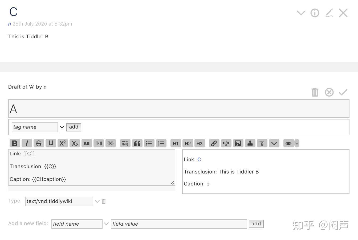Open the field name dropdown list
The height and width of the screenshot is (240, 358).
coord(106,224)
